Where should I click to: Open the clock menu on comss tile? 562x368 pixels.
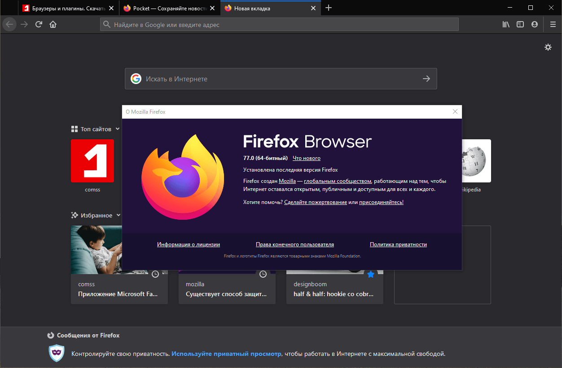point(155,274)
